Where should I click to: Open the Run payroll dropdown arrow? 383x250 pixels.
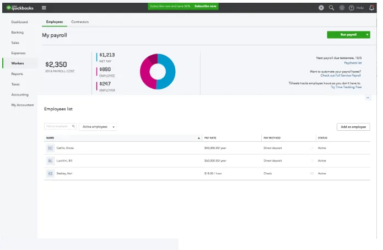point(367,35)
